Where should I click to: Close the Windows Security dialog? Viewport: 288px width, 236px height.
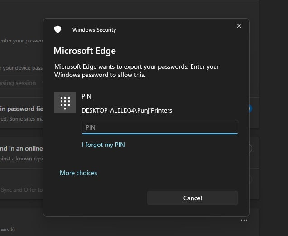point(239,26)
